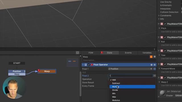Click the graph panel vertical scrollbar
Screen dimensions: 182x102
[80, 84]
